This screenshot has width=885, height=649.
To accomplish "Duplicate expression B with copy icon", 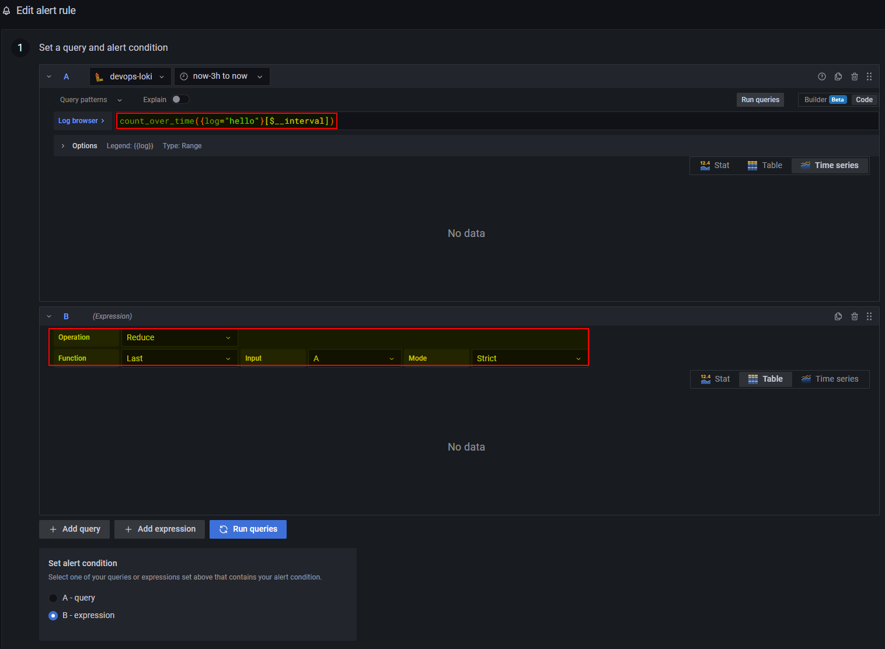I will coord(838,316).
